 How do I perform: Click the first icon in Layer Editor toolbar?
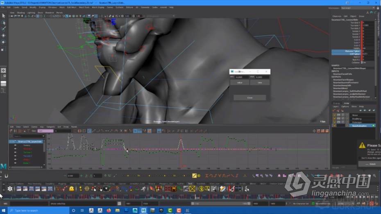click(x=334, y=110)
